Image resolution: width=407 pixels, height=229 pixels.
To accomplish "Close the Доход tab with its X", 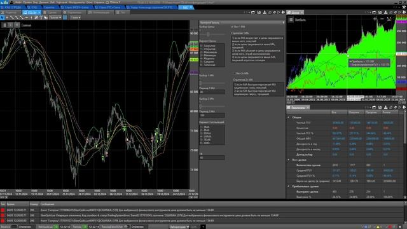I will click(x=302, y=13).
